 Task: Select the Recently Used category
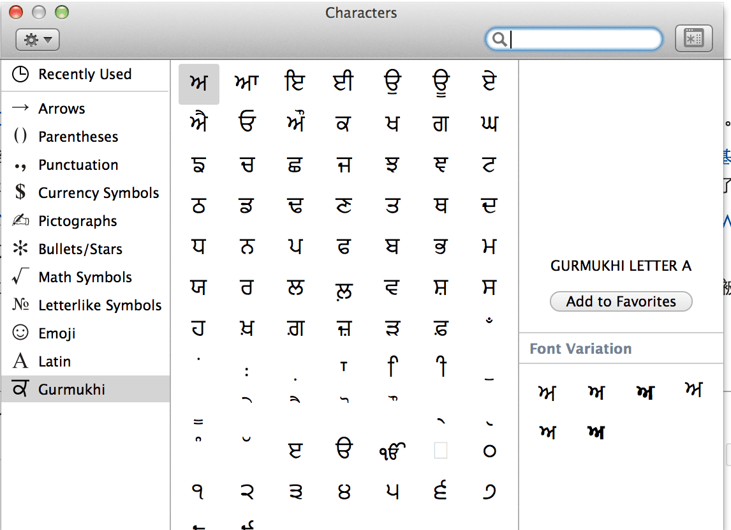coord(84,74)
